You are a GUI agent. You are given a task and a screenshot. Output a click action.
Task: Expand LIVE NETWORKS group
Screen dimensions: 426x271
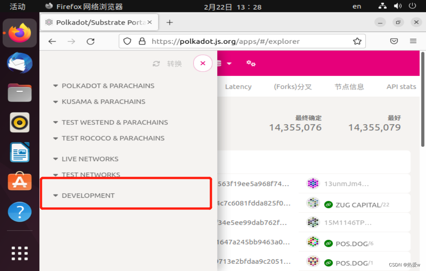pyautogui.click(x=86, y=159)
